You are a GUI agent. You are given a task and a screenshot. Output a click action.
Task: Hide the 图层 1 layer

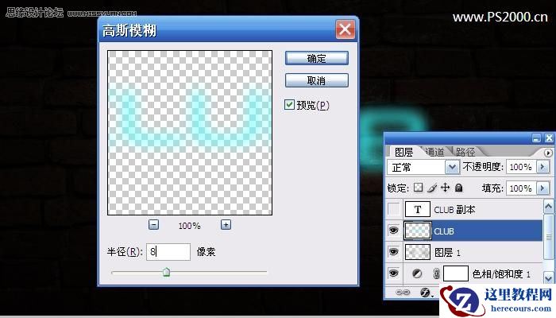tap(394, 252)
